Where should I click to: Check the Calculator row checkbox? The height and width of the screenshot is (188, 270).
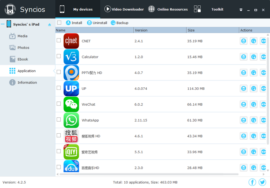pos(59,56)
